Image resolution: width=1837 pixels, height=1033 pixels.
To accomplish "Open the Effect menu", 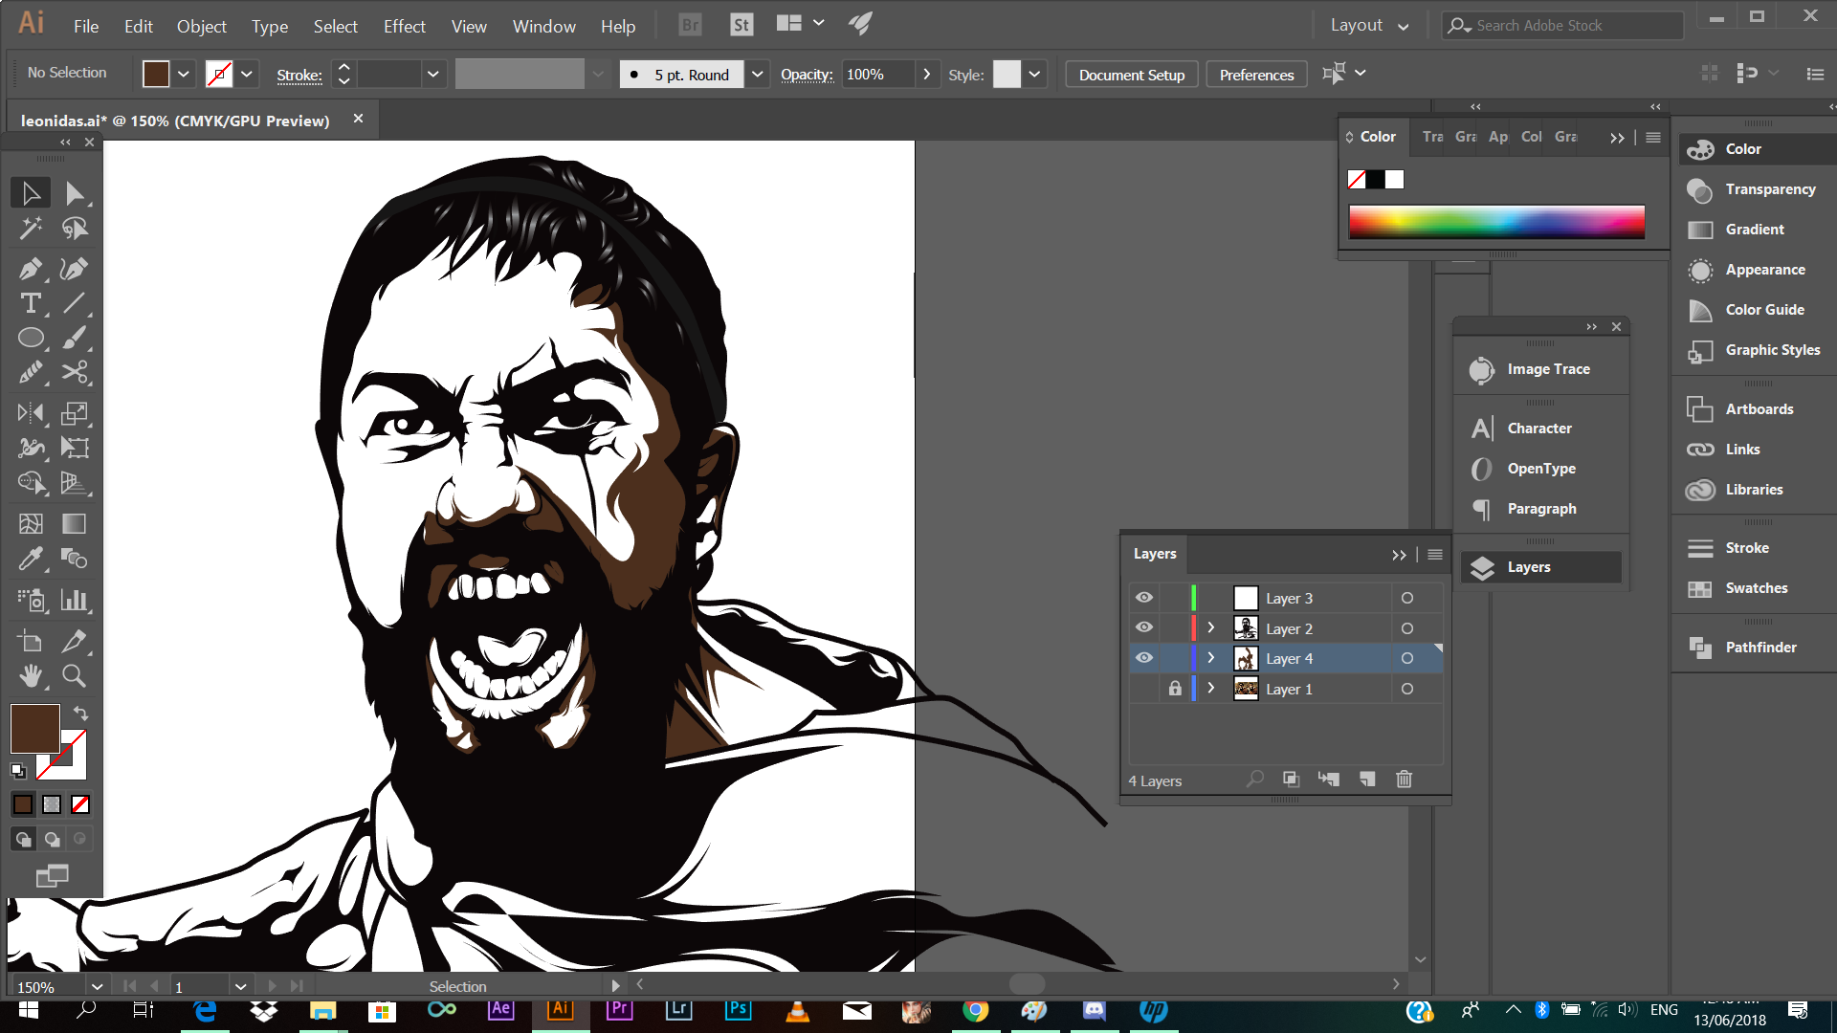I will pos(404,26).
